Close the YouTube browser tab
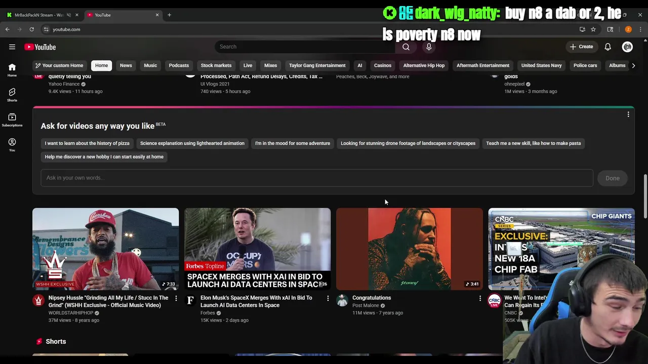This screenshot has height=364, width=648. [157, 15]
